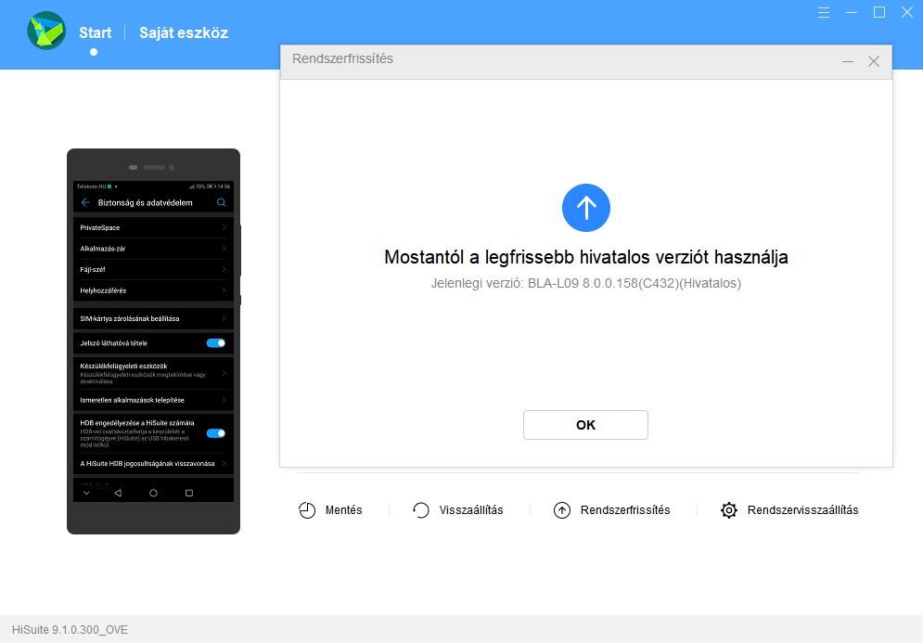Open the Mentés option
The height and width of the screenshot is (643, 923).
tap(344, 510)
